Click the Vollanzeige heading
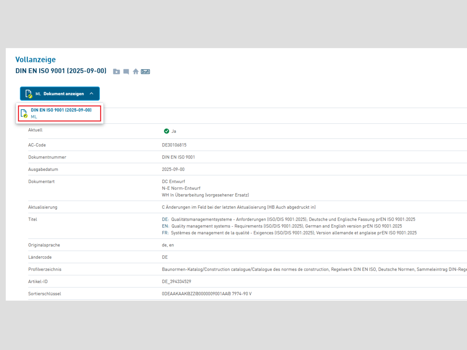The height and width of the screenshot is (350, 467). [36, 60]
